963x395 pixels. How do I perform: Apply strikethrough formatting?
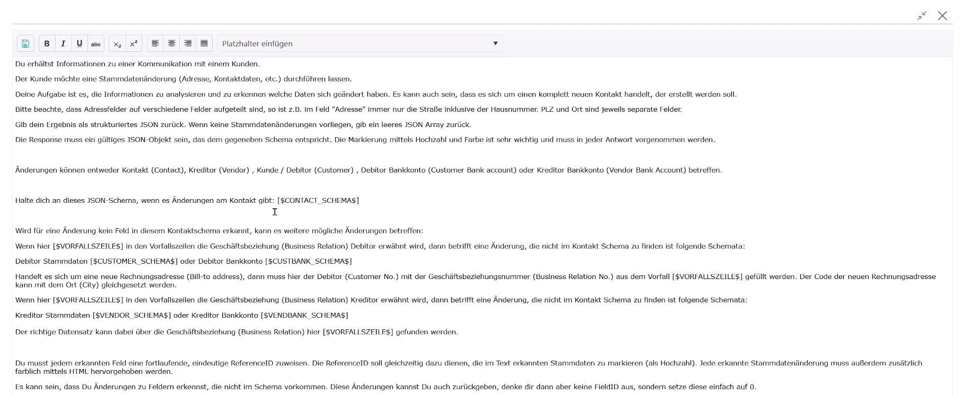click(x=95, y=43)
